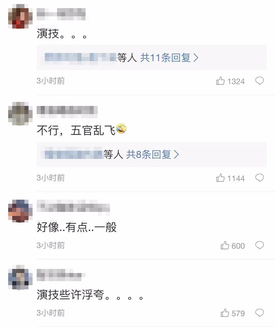This screenshot has height=327, width=275.
Task: Like the 演技些许浮夸 comment
Action: [x=225, y=313]
